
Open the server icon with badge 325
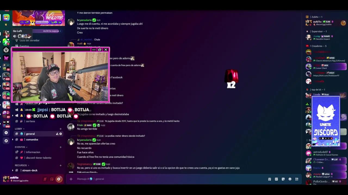click(x=6, y=76)
